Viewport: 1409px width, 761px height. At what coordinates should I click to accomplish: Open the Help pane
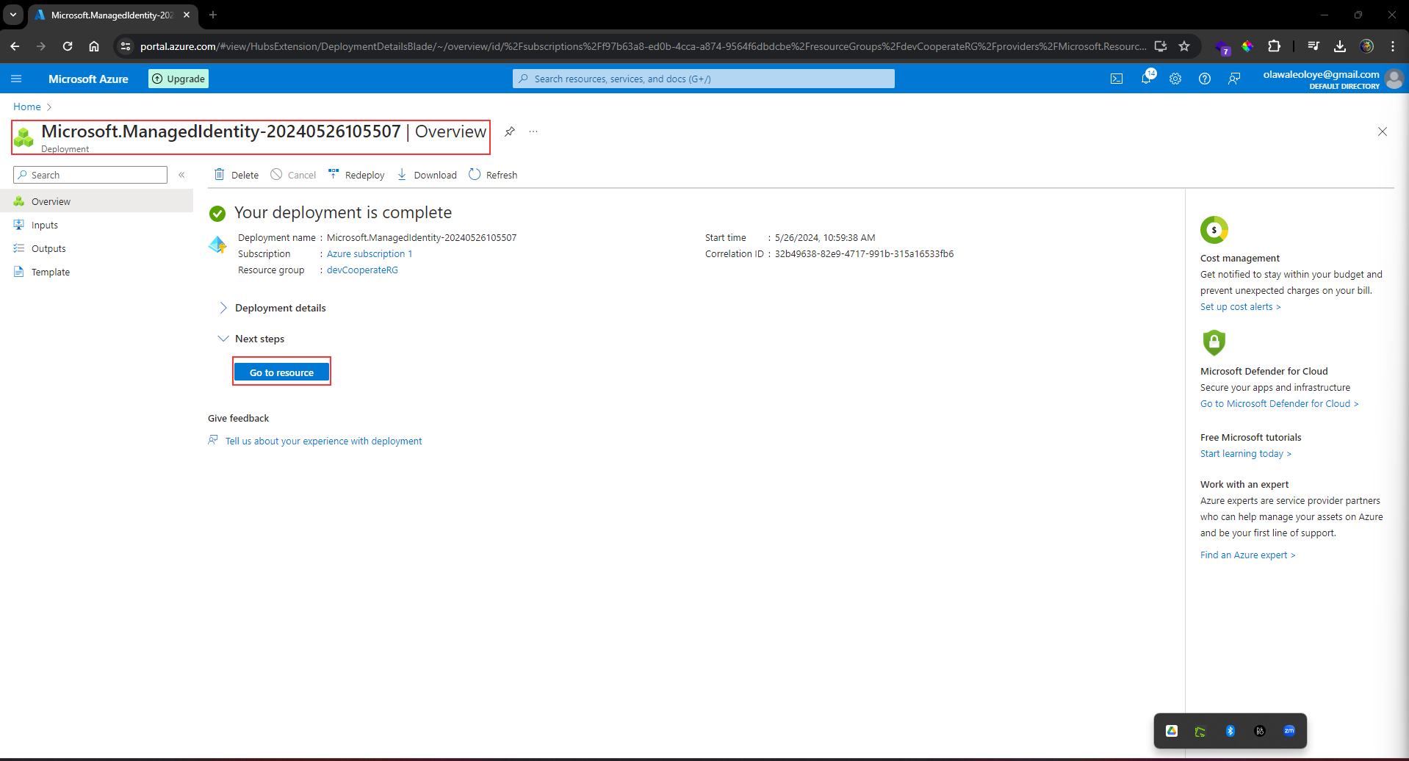point(1204,79)
